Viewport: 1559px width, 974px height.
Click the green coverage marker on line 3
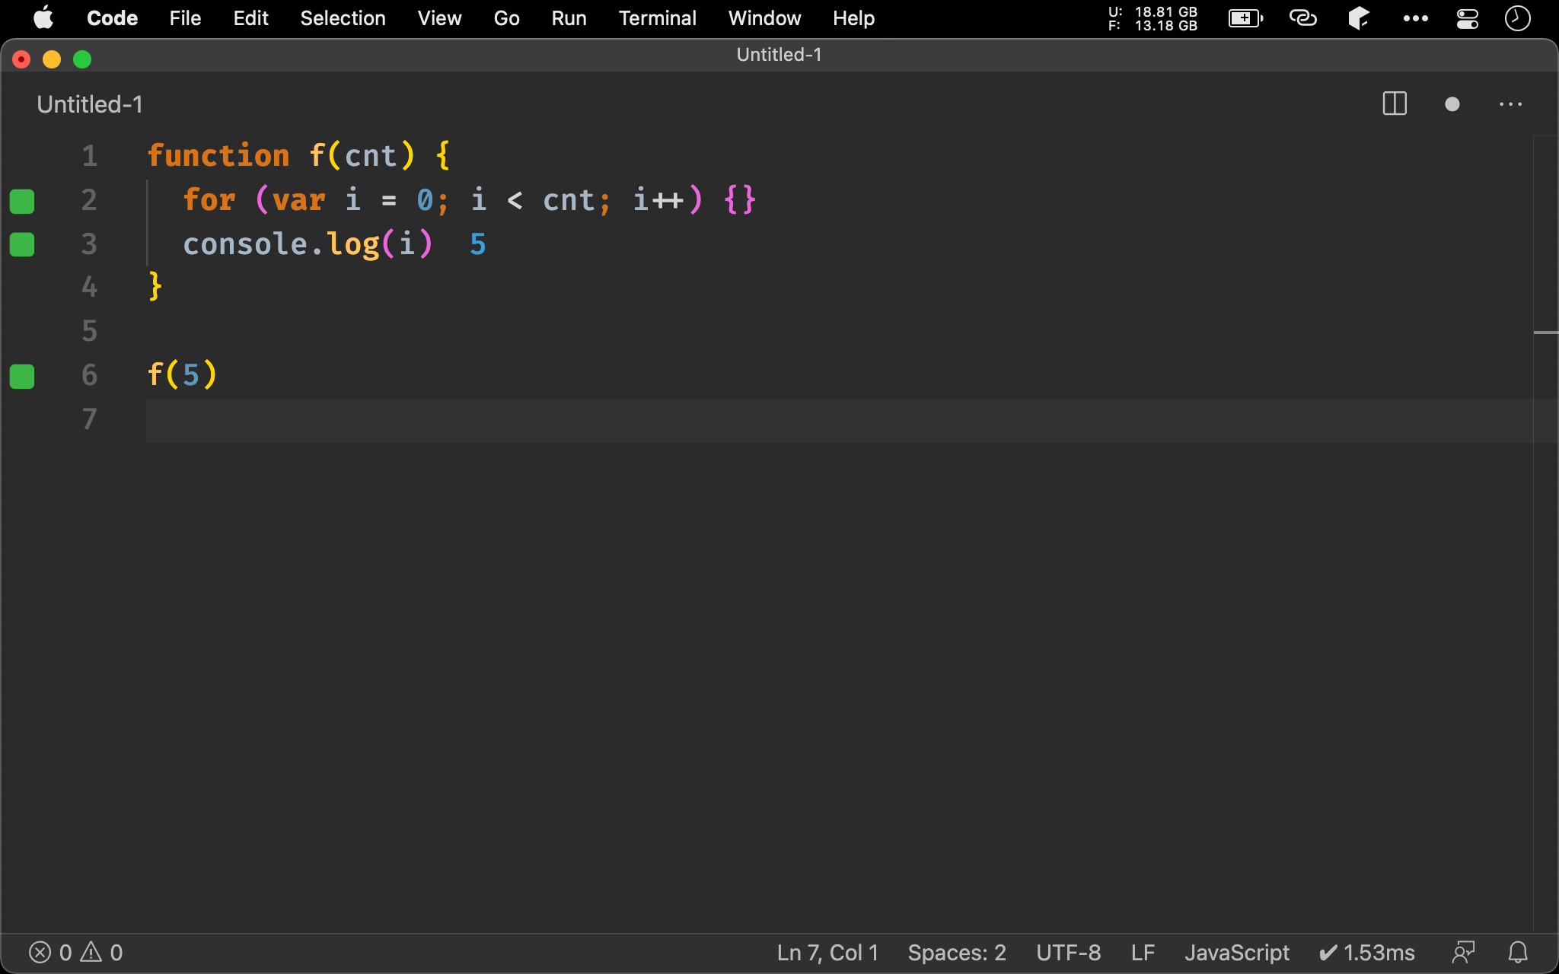click(22, 244)
